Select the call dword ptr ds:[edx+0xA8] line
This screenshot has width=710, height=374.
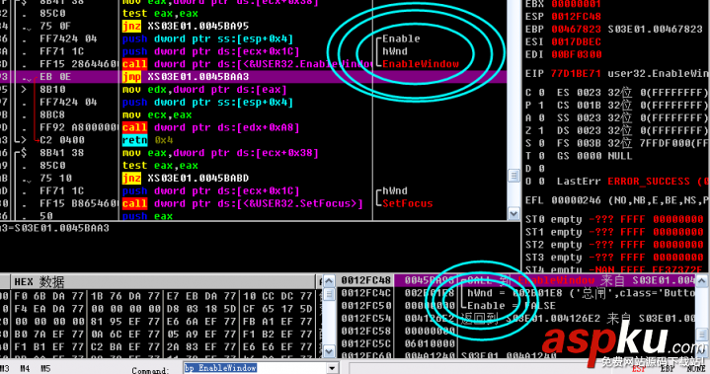pos(211,127)
